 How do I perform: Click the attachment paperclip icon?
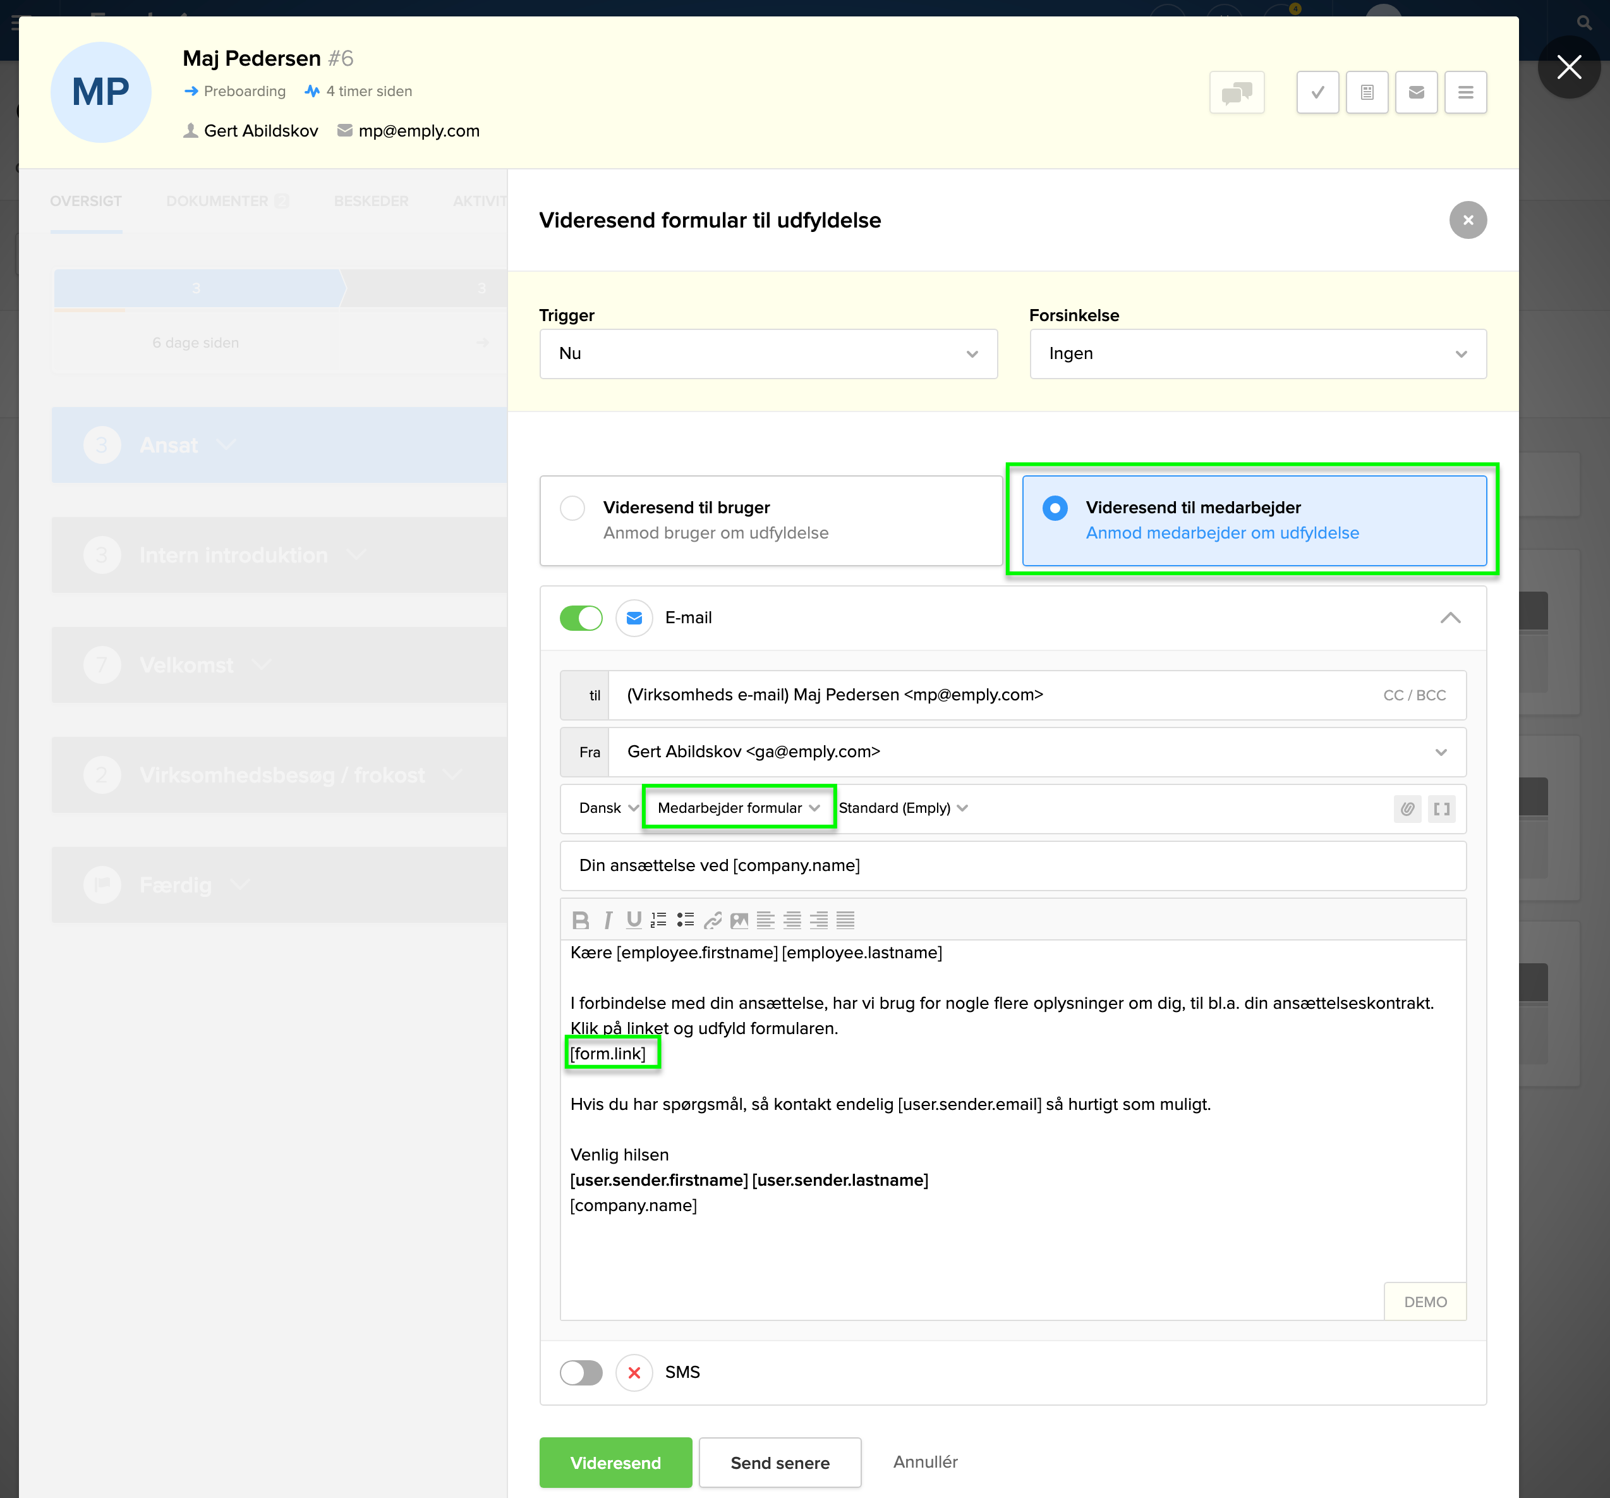click(1408, 808)
